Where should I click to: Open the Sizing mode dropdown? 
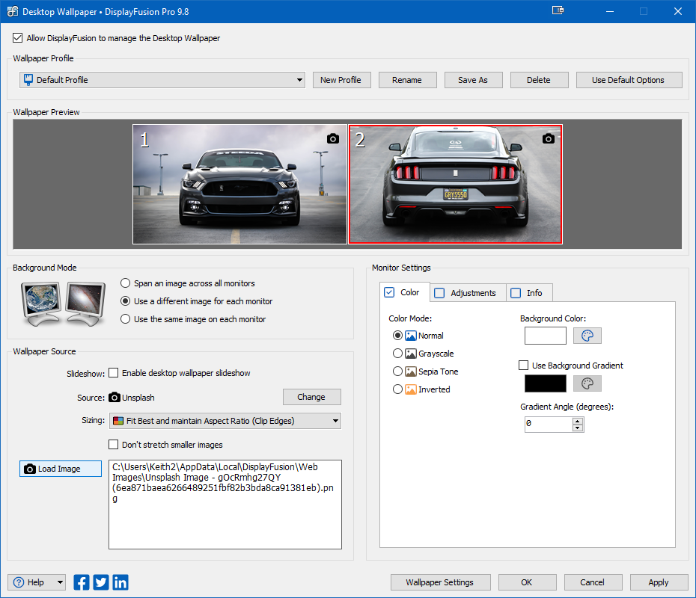225,421
